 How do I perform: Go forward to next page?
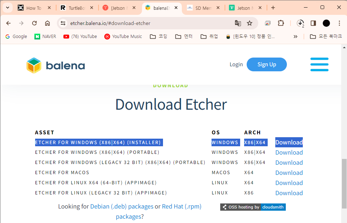21,23
